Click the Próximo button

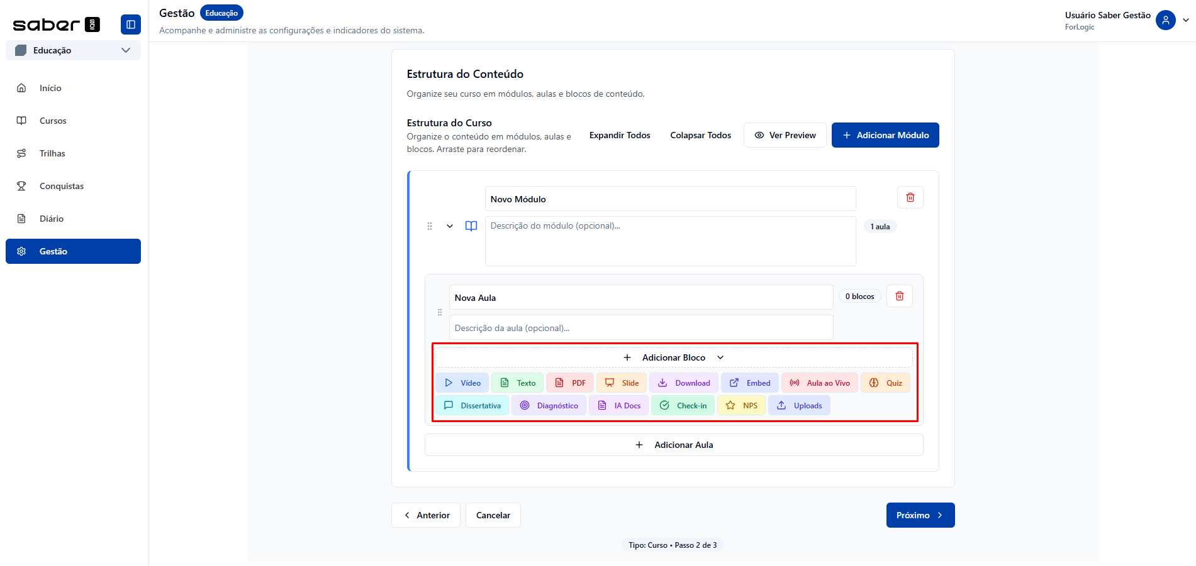coord(920,515)
